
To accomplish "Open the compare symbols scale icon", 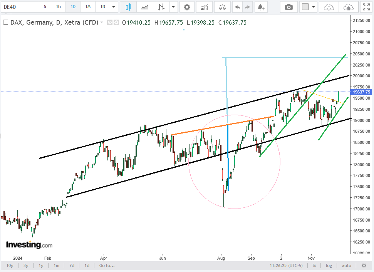I will click(222, 7).
